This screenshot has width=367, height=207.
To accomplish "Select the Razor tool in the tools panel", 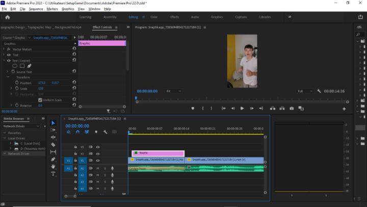I will tap(54, 145).
